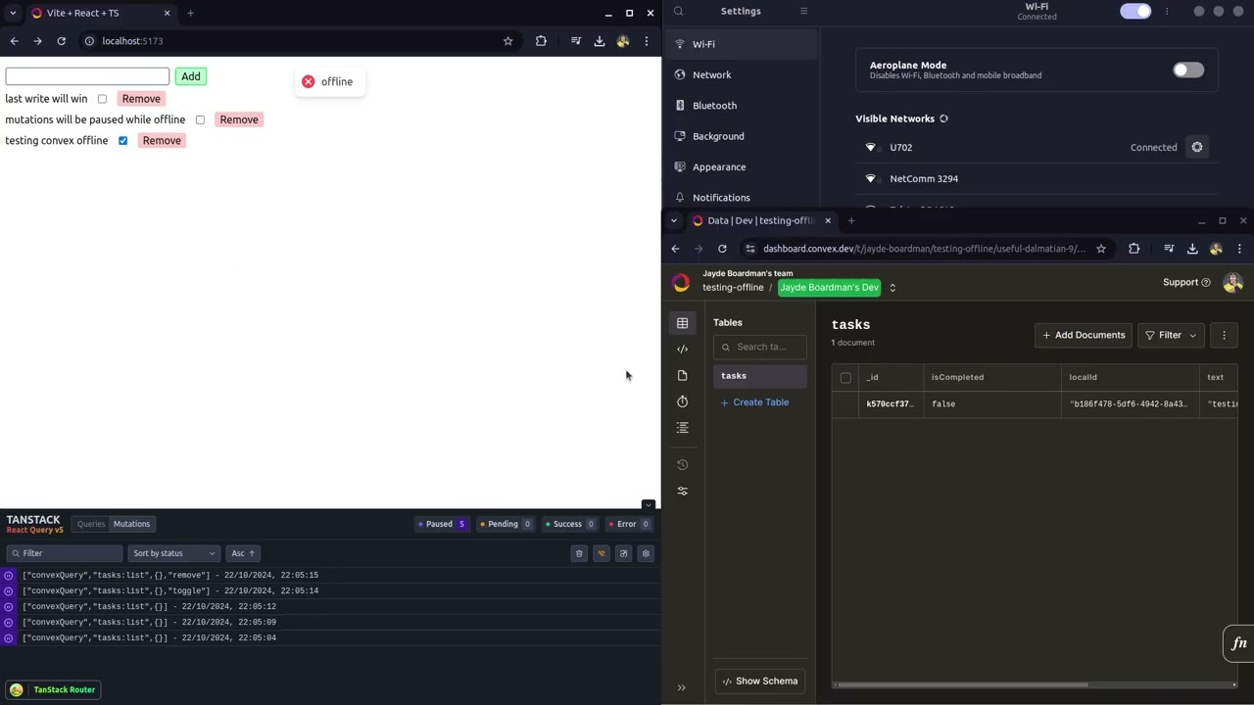Click the devtools Filter search field
Viewport: 1254px width, 705px height.
(x=64, y=553)
